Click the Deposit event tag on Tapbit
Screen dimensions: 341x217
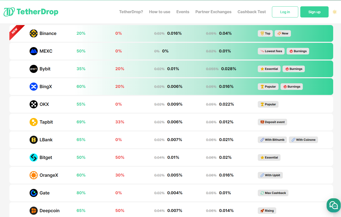click(272, 122)
